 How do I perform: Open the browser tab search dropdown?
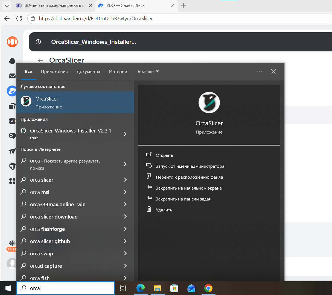(7, 5)
